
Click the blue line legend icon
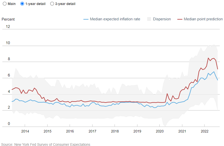tap(86, 19)
